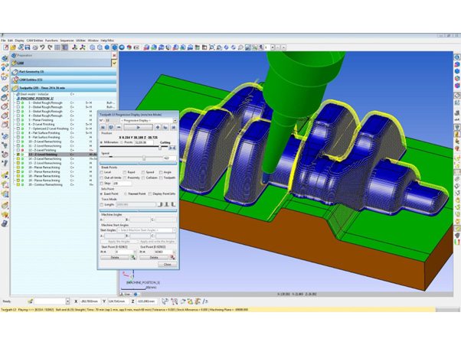Select the Nearest Point radio button

click(x=126, y=194)
